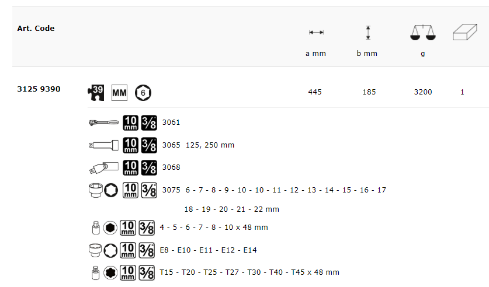This screenshot has height=287, width=489.
Task: Click the width dimension arrow icon
Action: [x=316, y=33]
